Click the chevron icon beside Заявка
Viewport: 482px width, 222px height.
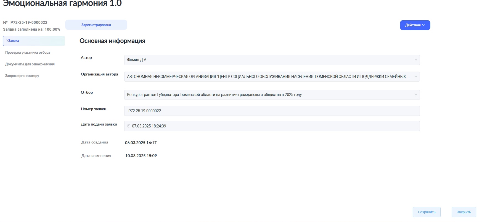pos(7,41)
